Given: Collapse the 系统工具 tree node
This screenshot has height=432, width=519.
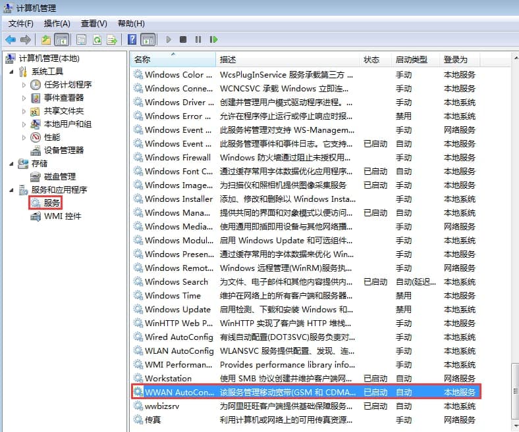Looking at the screenshot, I should (12, 72).
